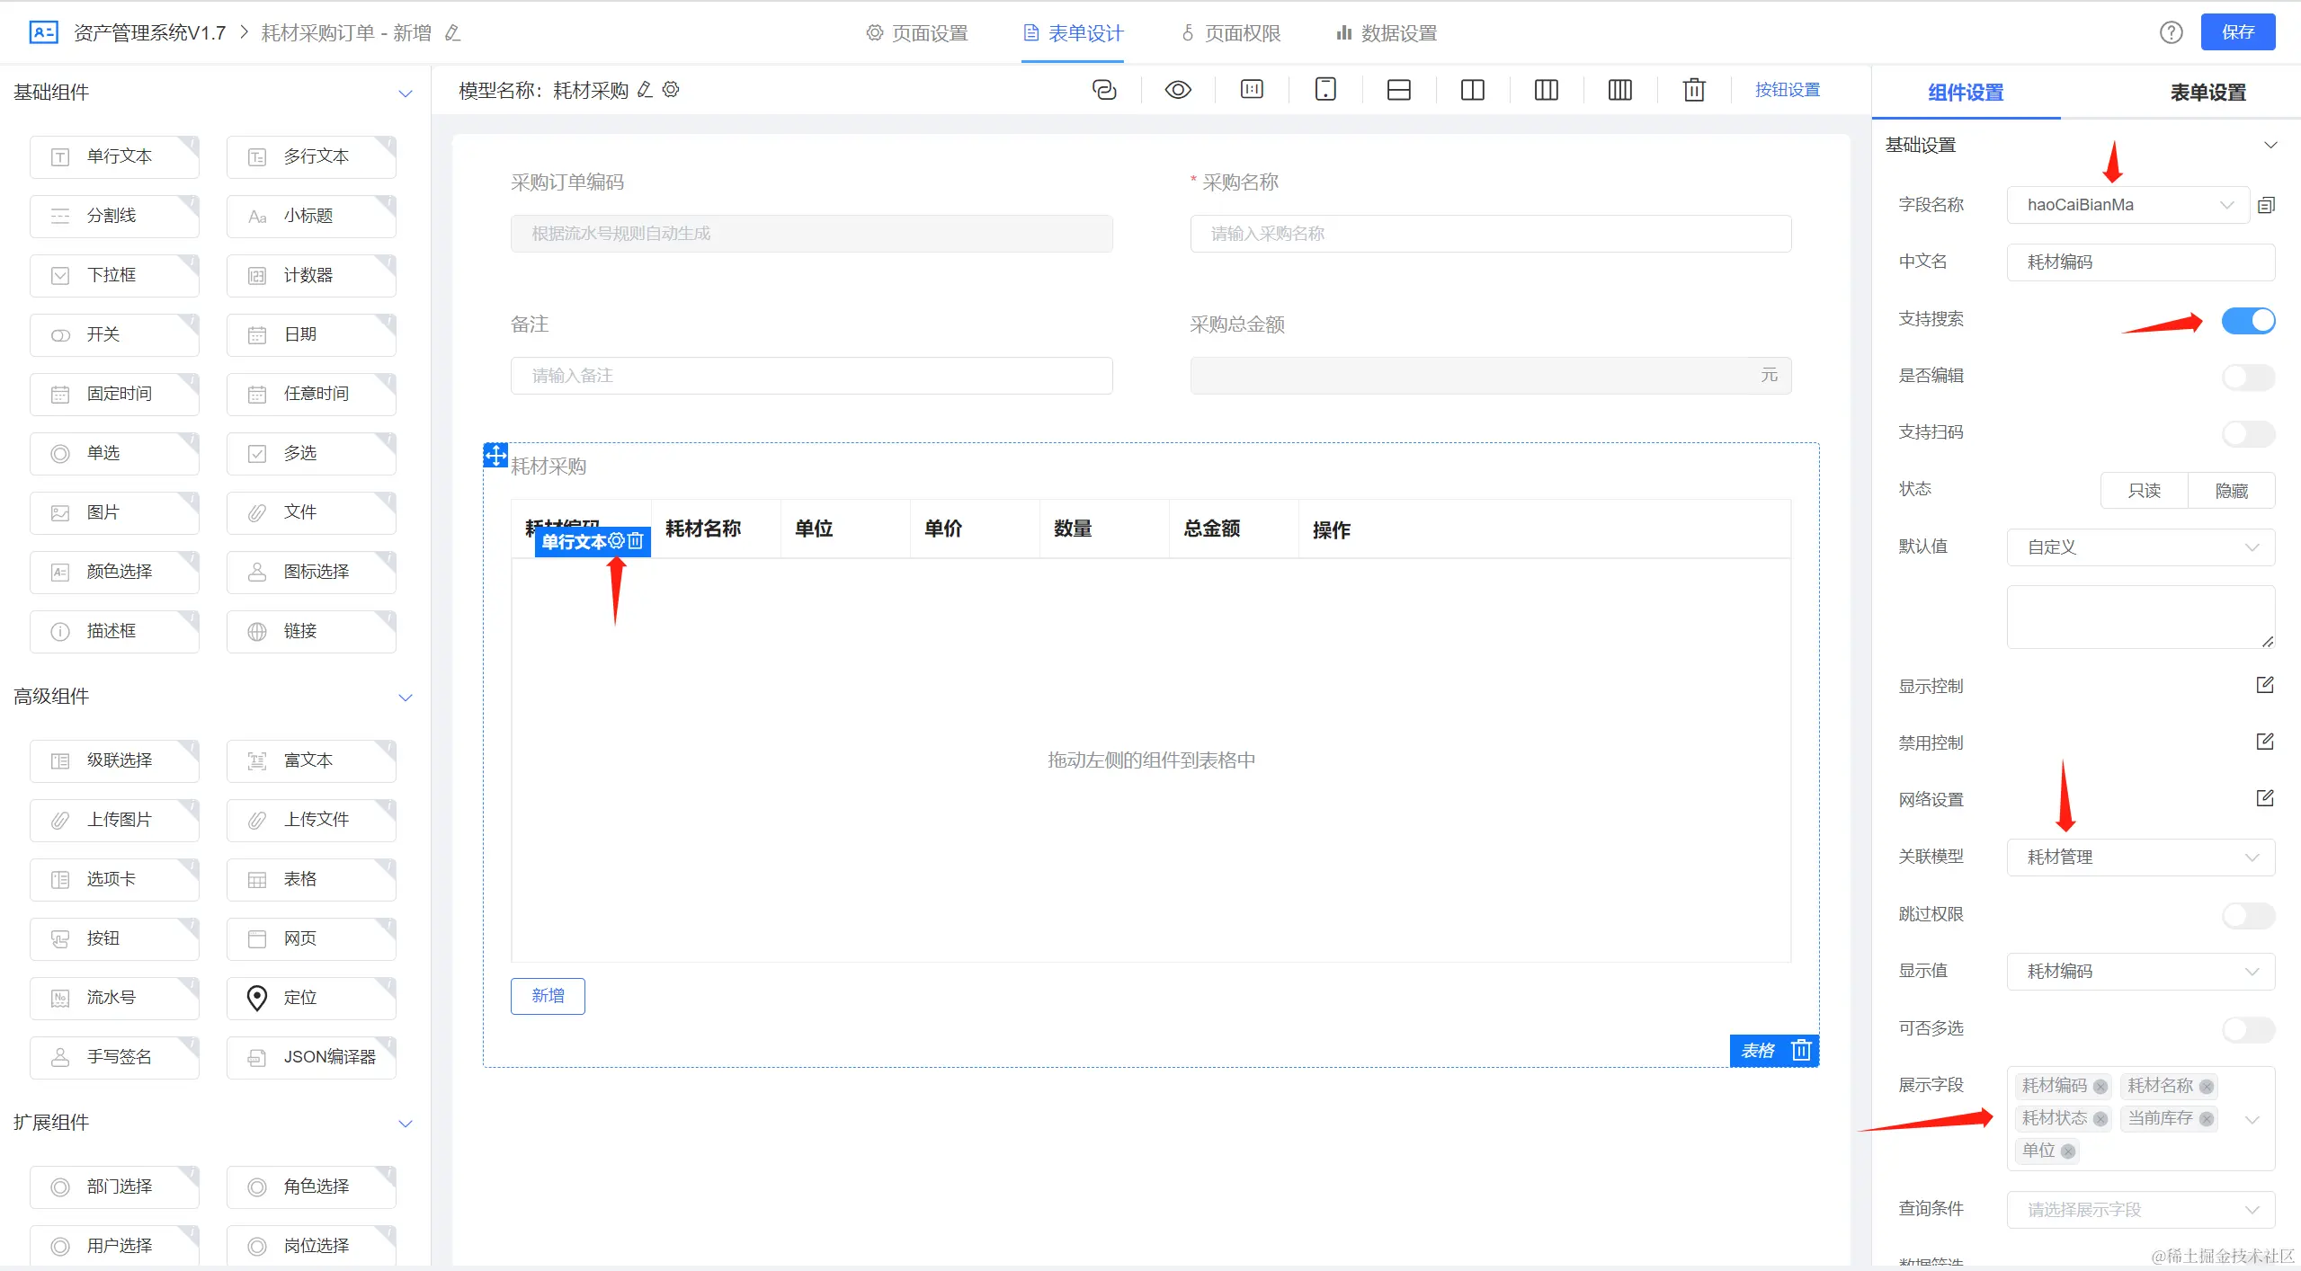Click the 新增 button under table

pos(548,996)
